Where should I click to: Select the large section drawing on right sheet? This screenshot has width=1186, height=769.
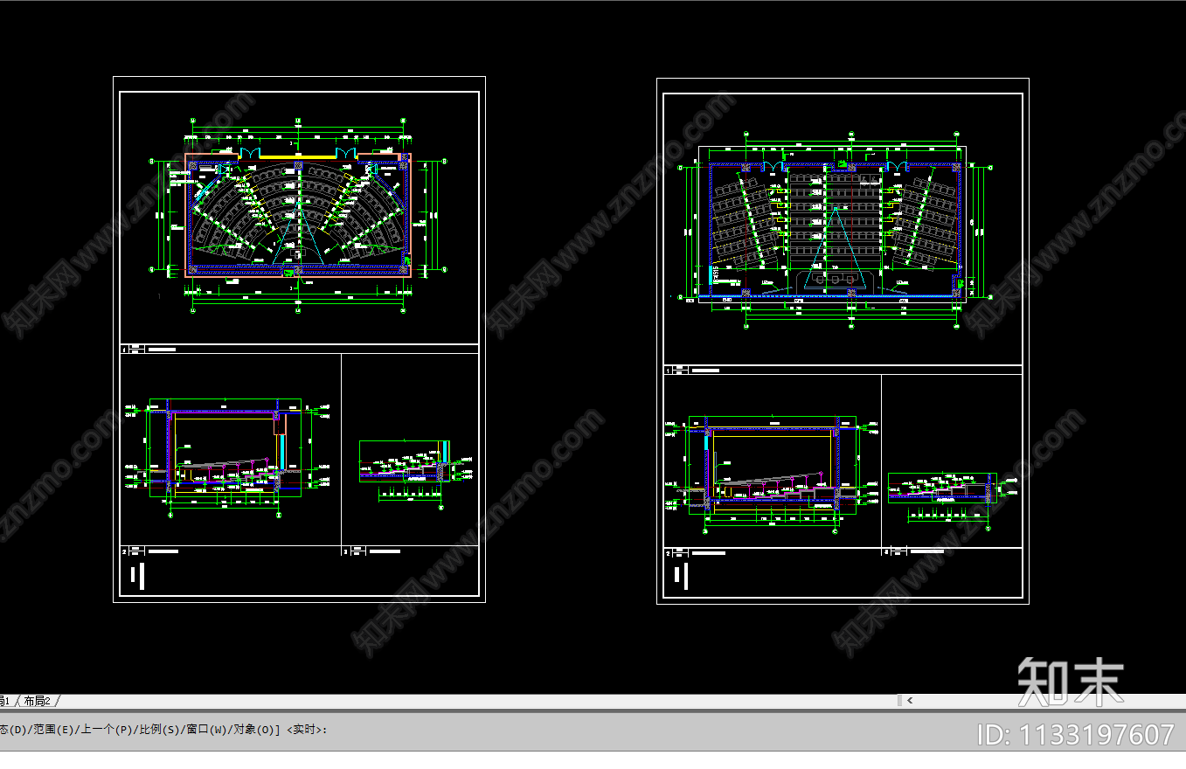(771, 472)
